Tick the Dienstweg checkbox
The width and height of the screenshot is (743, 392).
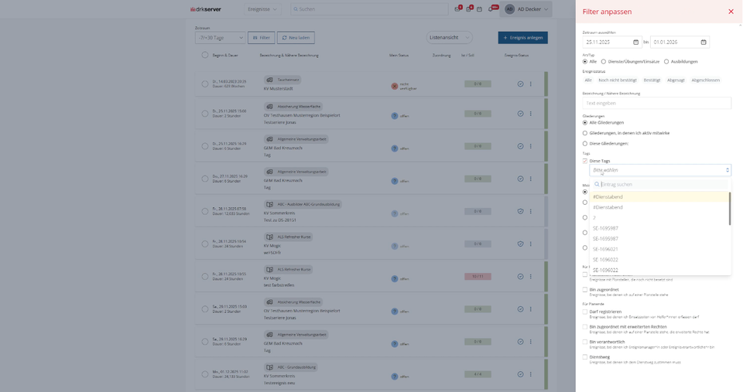(585, 357)
